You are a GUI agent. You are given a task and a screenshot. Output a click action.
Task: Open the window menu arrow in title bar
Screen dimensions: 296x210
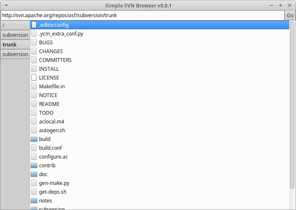point(6,5)
